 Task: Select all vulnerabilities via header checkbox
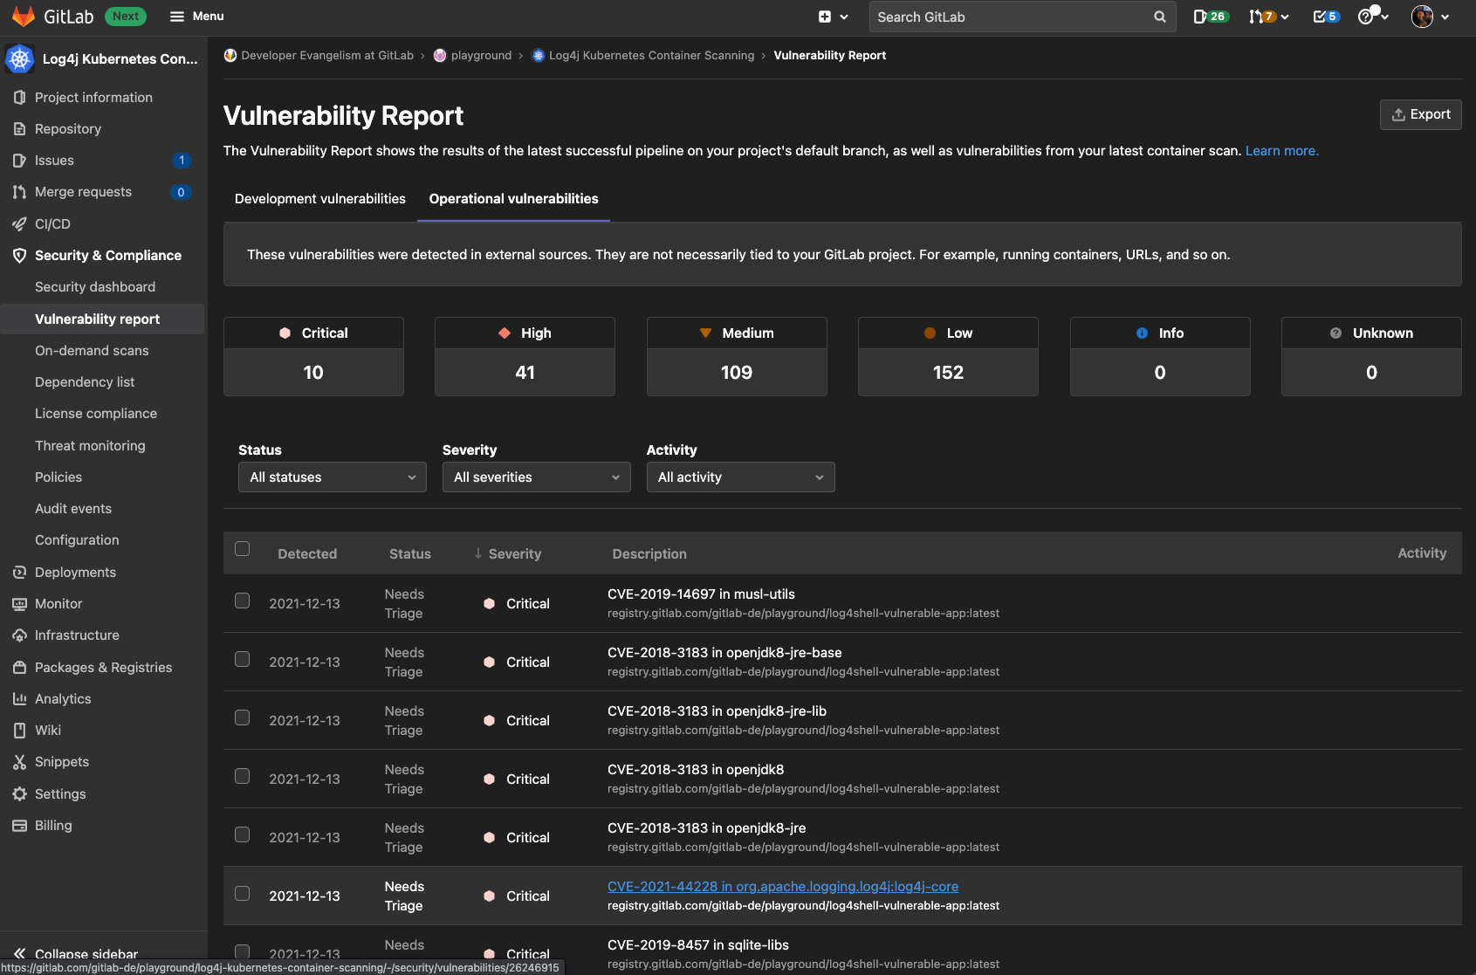pyautogui.click(x=242, y=548)
